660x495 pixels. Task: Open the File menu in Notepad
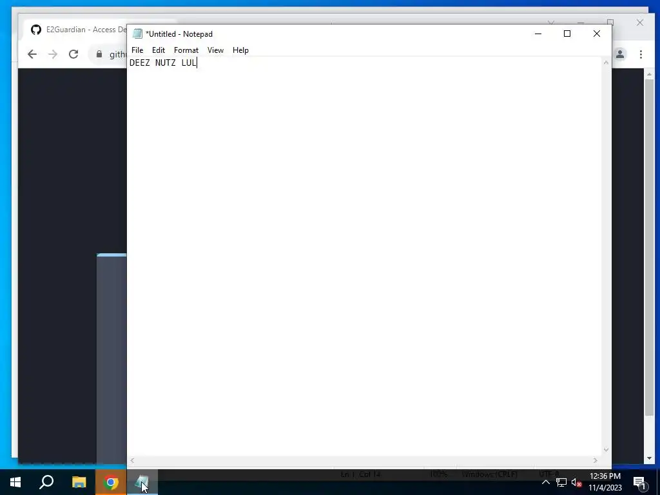pyautogui.click(x=137, y=50)
